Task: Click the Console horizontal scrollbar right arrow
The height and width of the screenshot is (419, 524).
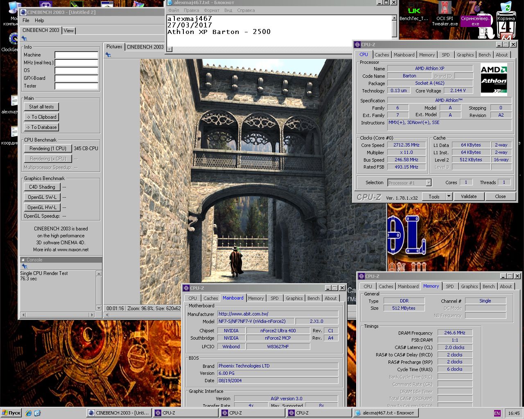Action: point(93,315)
